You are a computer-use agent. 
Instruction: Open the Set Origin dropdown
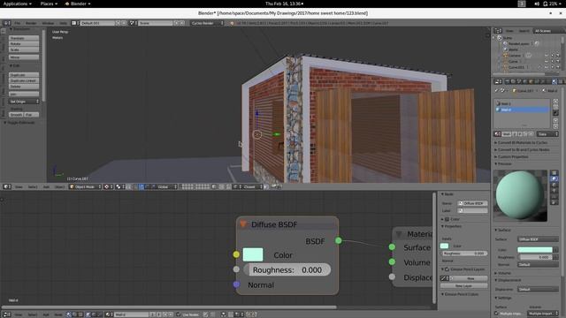[24, 102]
